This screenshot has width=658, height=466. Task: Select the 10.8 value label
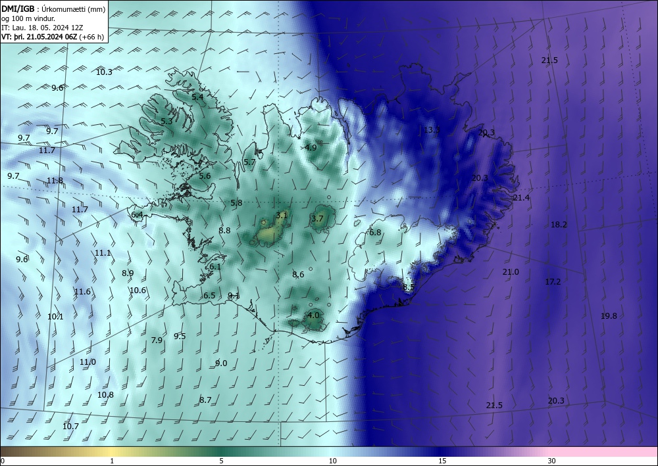pos(105,395)
